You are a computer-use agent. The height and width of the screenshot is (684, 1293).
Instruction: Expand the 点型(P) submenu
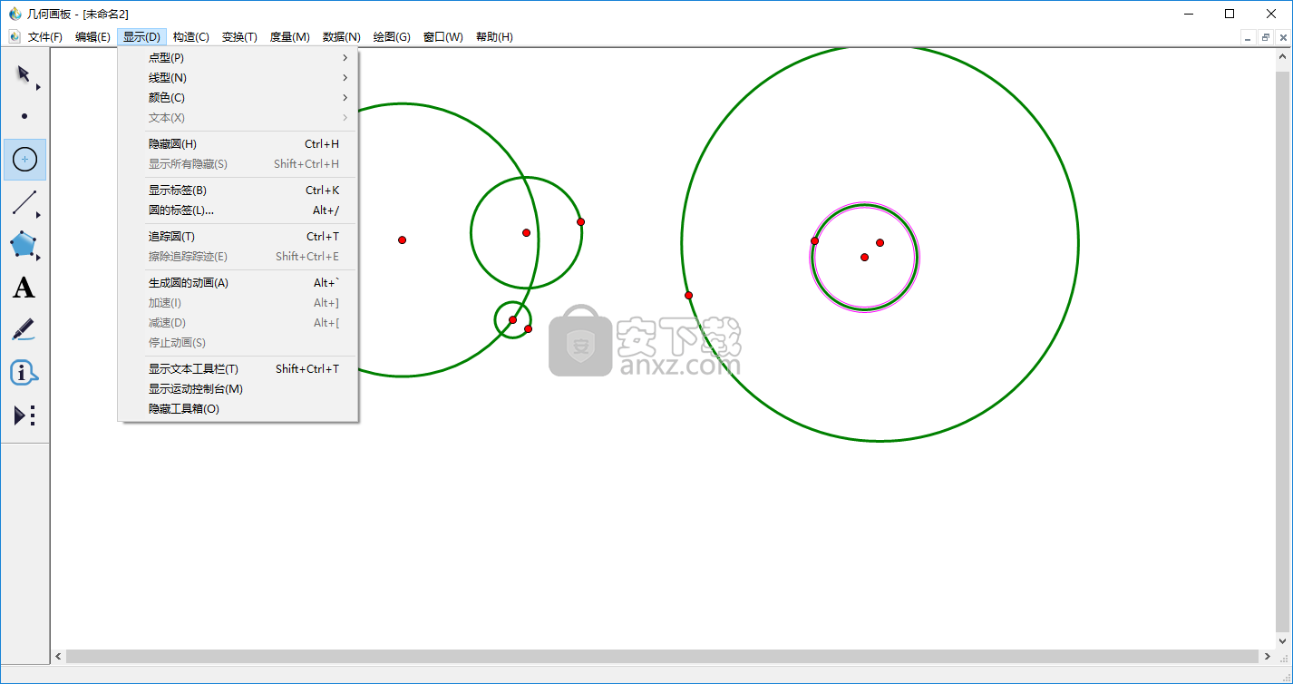coord(238,58)
